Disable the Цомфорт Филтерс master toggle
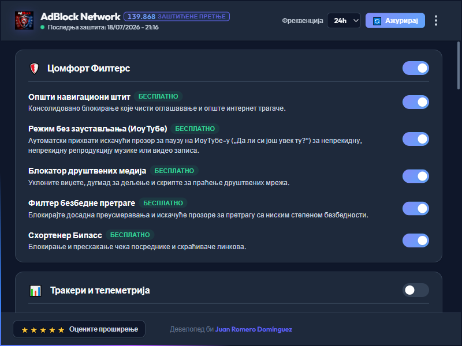462x346 pixels. click(415, 68)
